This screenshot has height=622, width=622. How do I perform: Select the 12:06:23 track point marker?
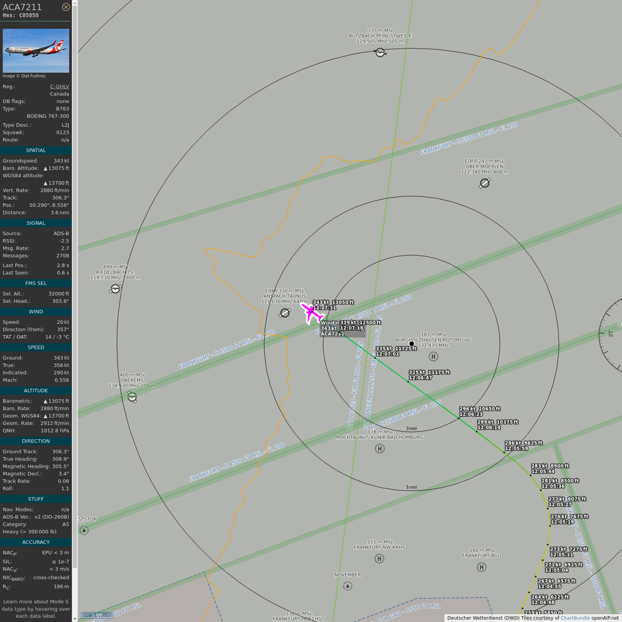tap(459, 418)
